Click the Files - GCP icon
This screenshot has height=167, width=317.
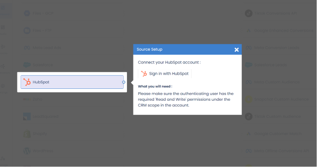[27, 13]
